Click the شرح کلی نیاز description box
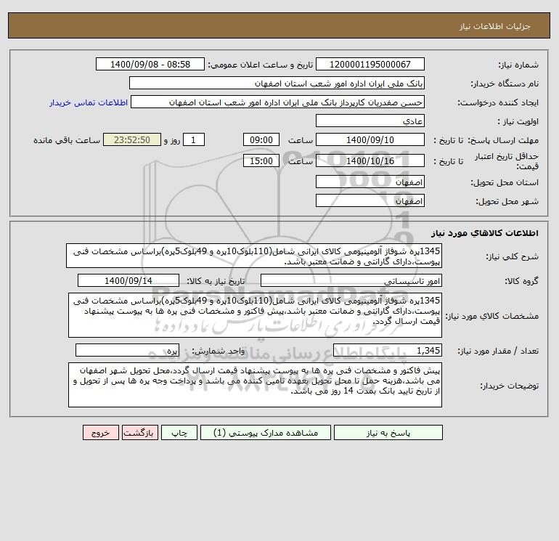The width and height of the screenshot is (559, 541). tap(254, 256)
